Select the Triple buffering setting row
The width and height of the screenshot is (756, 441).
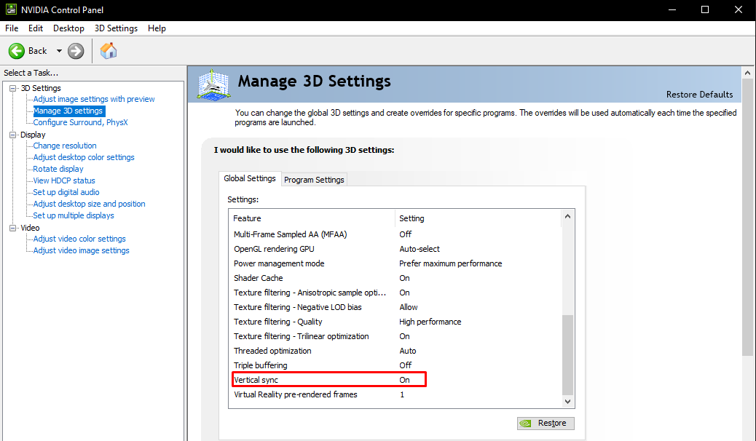(328, 365)
